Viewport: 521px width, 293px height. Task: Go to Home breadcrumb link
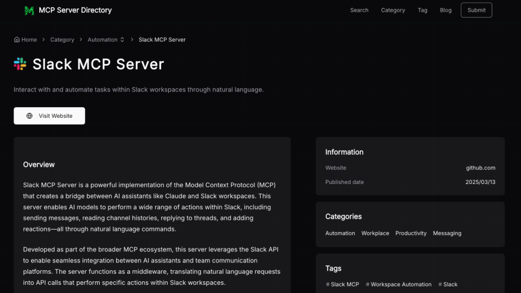pyautogui.click(x=29, y=39)
